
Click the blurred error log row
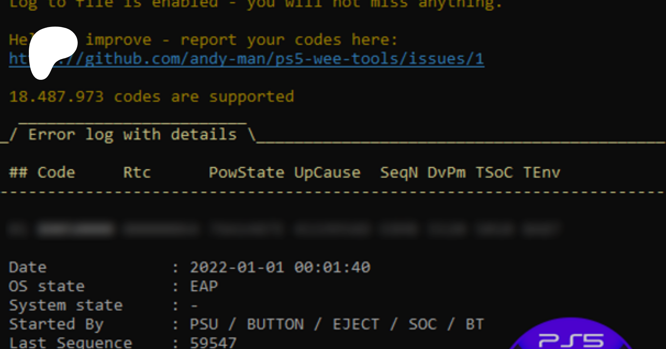[x=281, y=229]
